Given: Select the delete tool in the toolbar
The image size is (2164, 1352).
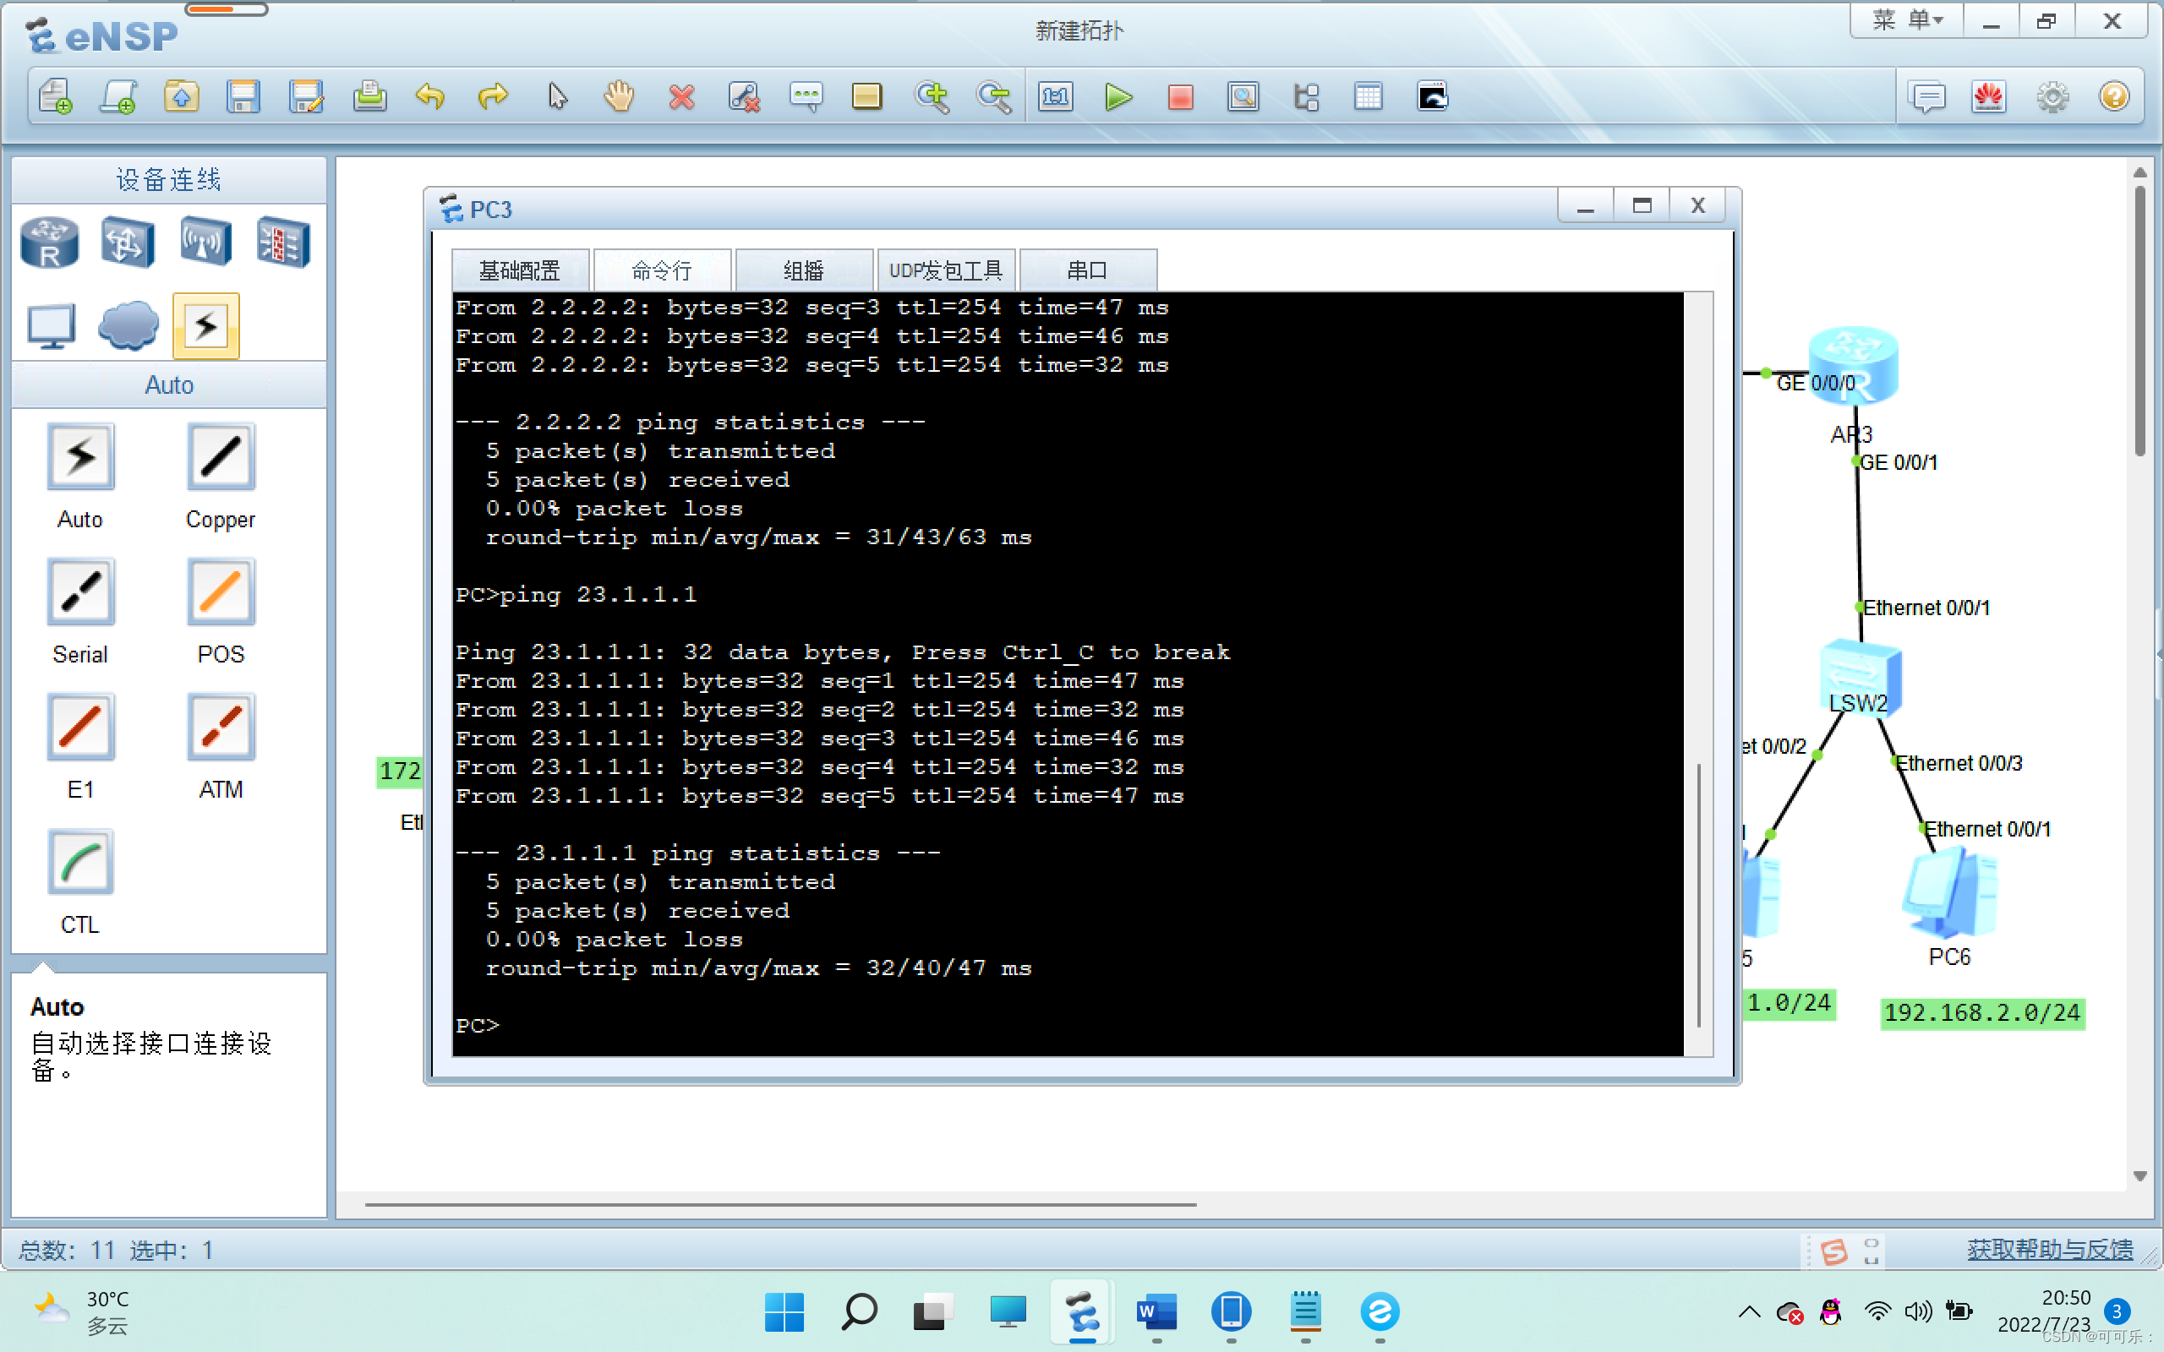Looking at the screenshot, I should pyautogui.click(x=681, y=96).
